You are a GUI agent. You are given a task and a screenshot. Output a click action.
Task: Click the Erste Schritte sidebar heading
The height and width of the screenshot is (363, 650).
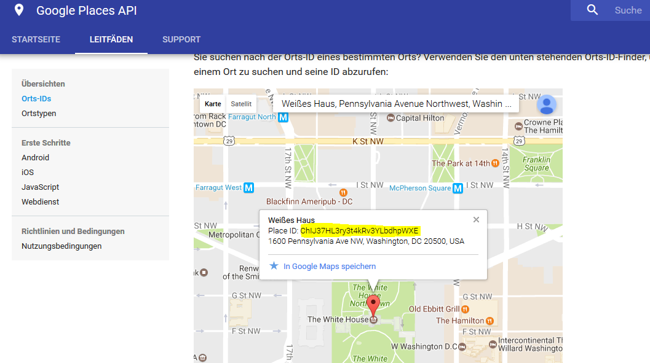[46, 142]
